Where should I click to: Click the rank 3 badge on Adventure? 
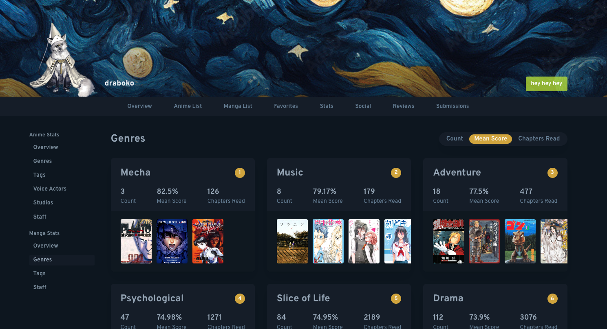point(552,173)
